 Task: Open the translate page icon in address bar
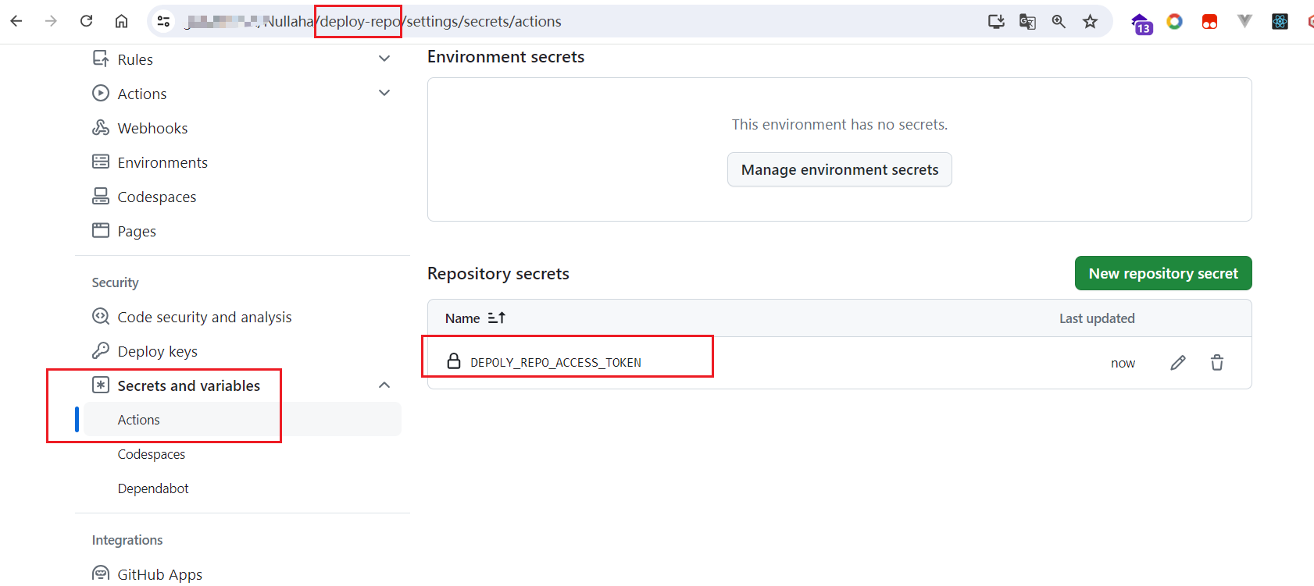[x=1027, y=22]
